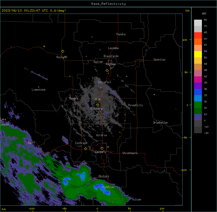Click the Airdrie label
This screenshot has width=217, height=212.
(x=102, y=135)
